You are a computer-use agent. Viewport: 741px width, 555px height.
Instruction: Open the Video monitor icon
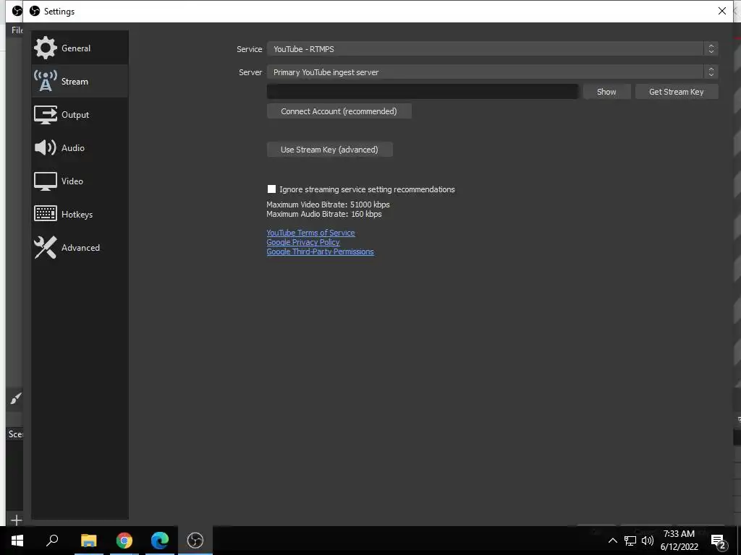coord(46,181)
